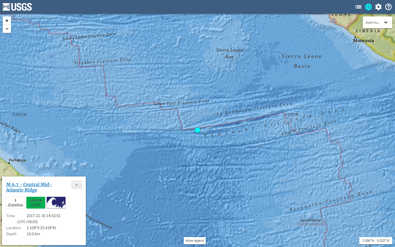The height and width of the screenshot is (247, 395).
Task: Click the 'Chain Fracture Zone' label
Action: coord(309,128)
